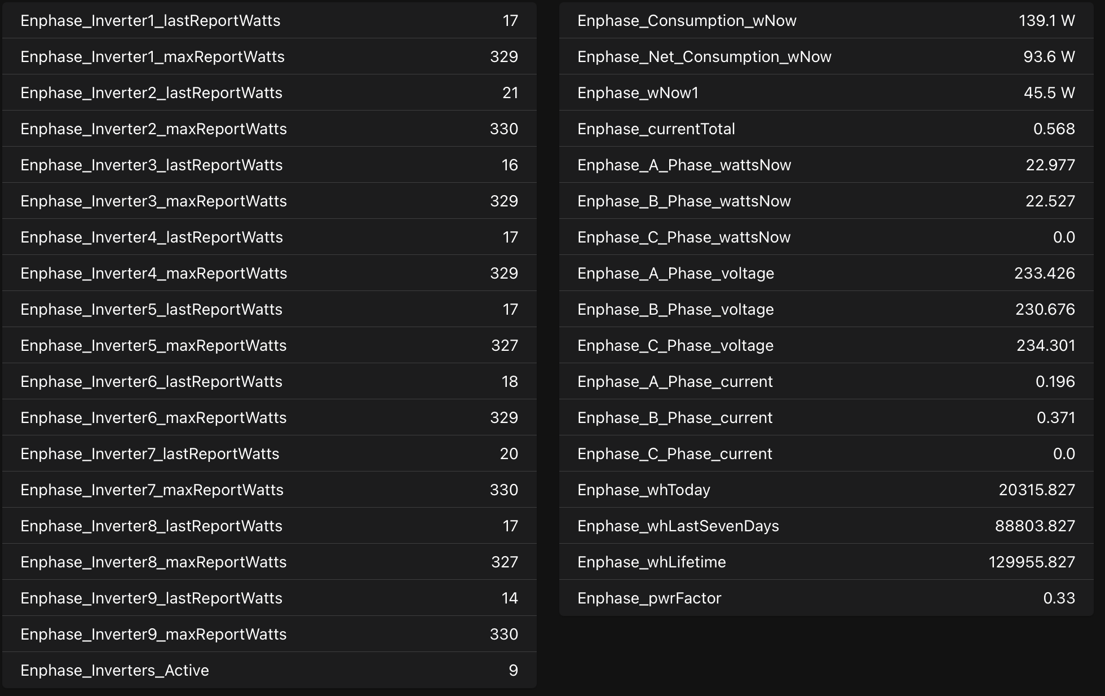Select Enphase_Inverter2_maxReportWatts row
This screenshot has height=696, width=1105.
pos(269,129)
